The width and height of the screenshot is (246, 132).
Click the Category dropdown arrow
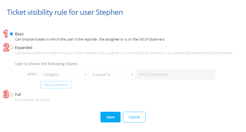pos(85,74)
